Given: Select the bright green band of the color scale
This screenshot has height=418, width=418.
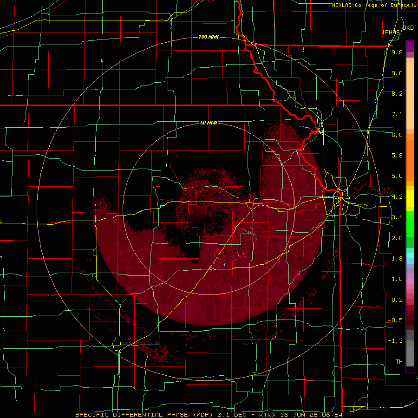Looking at the screenshot, I should pyautogui.click(x=410, y=224).
